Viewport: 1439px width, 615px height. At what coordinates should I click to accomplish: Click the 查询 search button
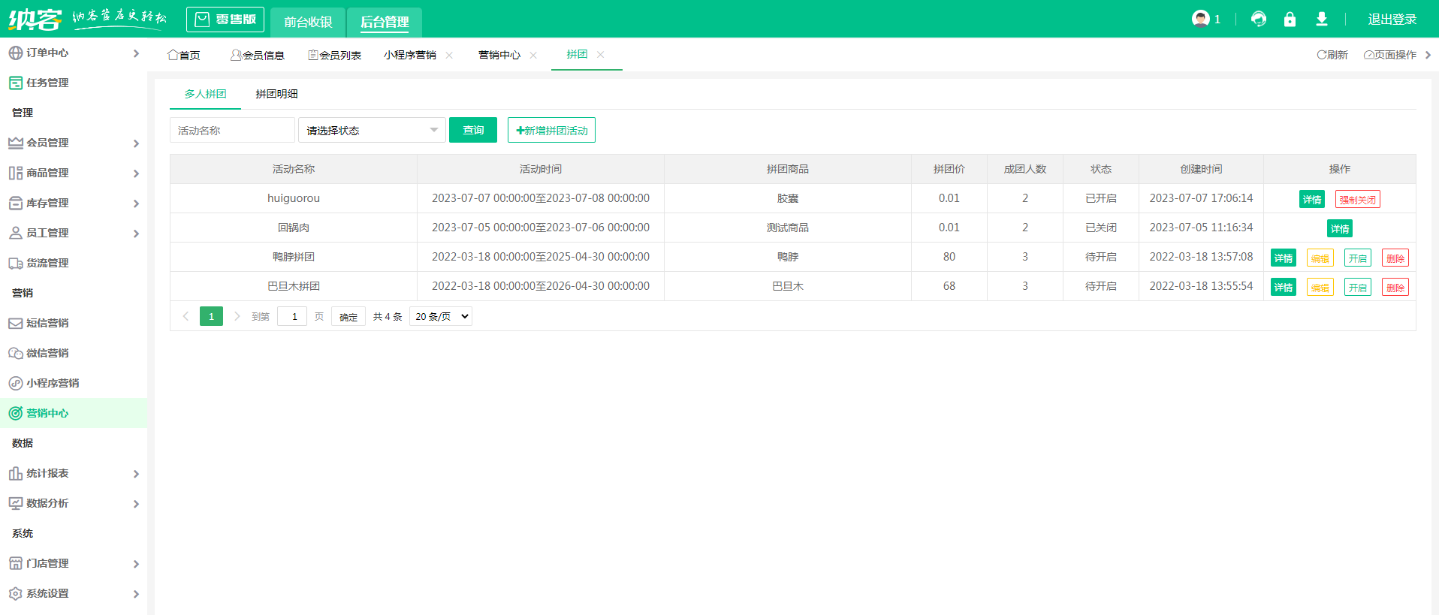473,130
